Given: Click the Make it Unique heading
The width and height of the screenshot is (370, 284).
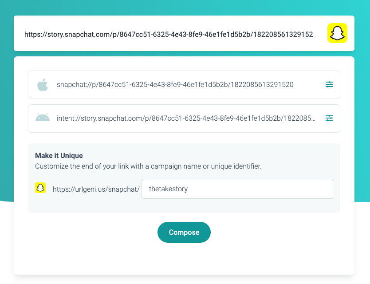Looking at the screenshot, I should coord(59,156).
